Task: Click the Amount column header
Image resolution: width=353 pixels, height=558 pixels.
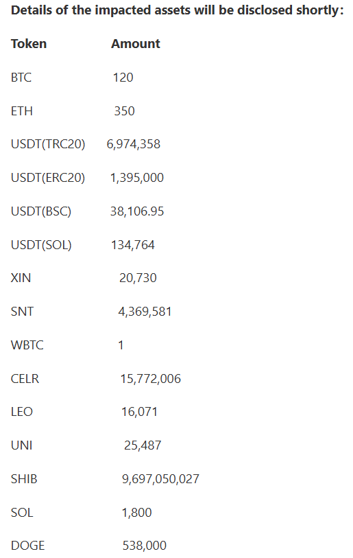Action: click(x=136, y=44)
